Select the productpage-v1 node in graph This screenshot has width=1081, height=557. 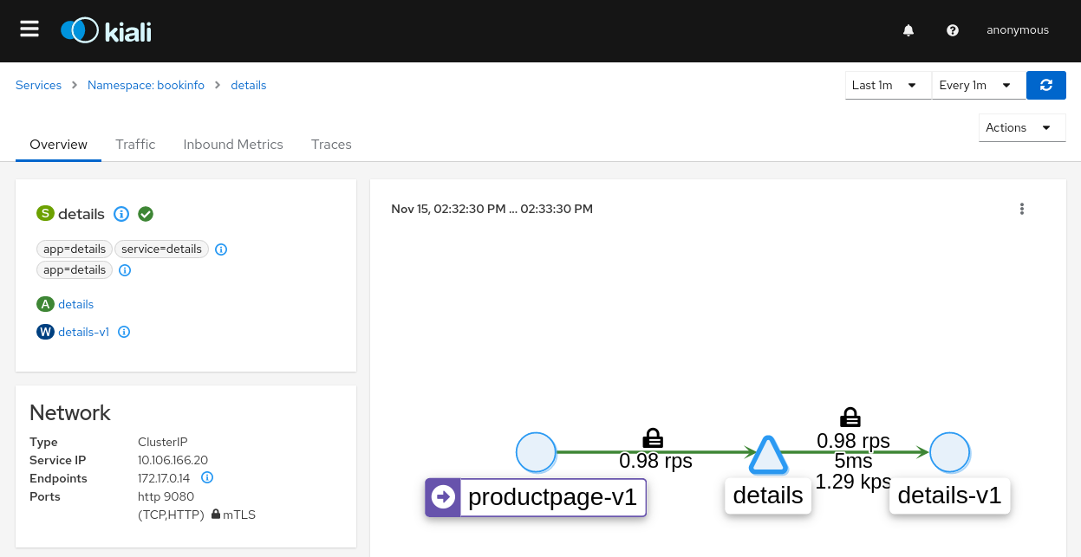click(x=536, y=452)
